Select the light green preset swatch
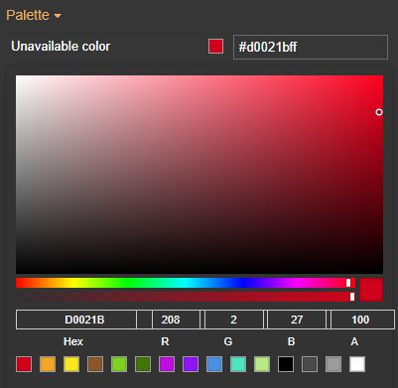This screenshot has height=388, width=398. click(x=119, y=364)
